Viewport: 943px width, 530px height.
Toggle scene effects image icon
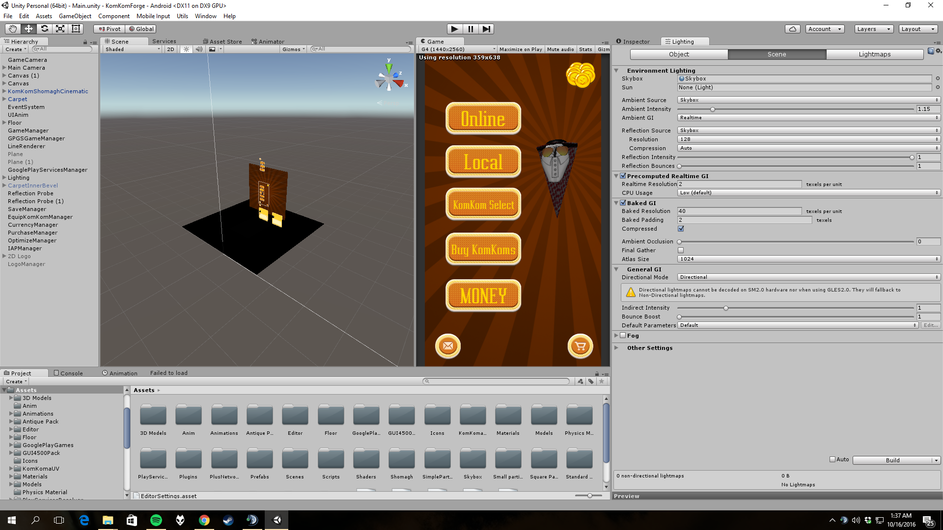click(x=212, y=49)
